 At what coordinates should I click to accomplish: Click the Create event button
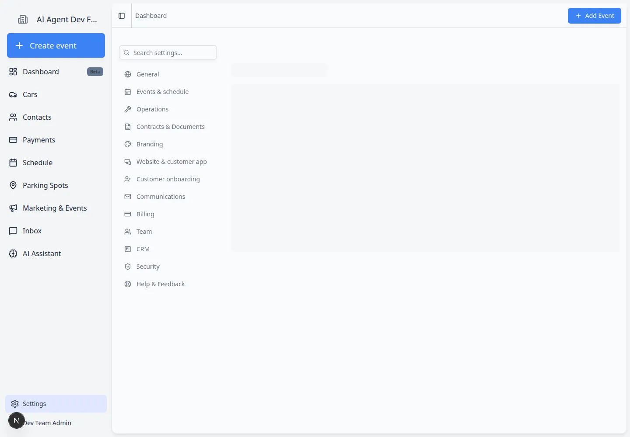click(x=56, y=45)
